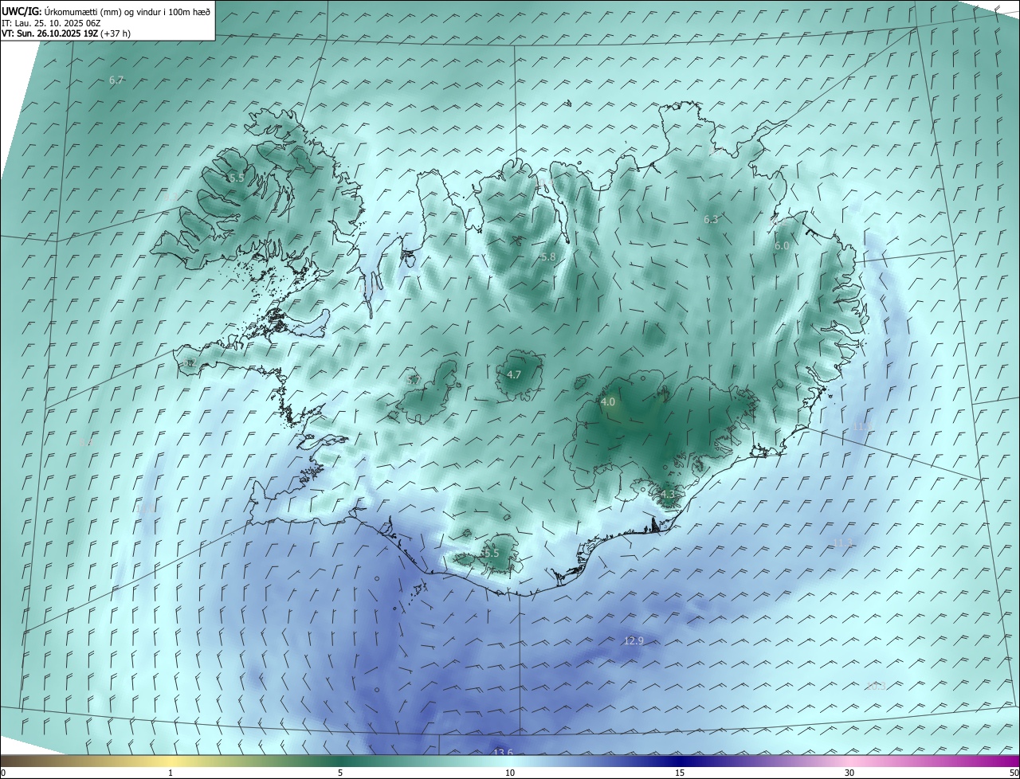Click the '30' tick on the colour scale
Image resolution: width=1020 pixels, height=779 pixels.
tap(849, 773)
